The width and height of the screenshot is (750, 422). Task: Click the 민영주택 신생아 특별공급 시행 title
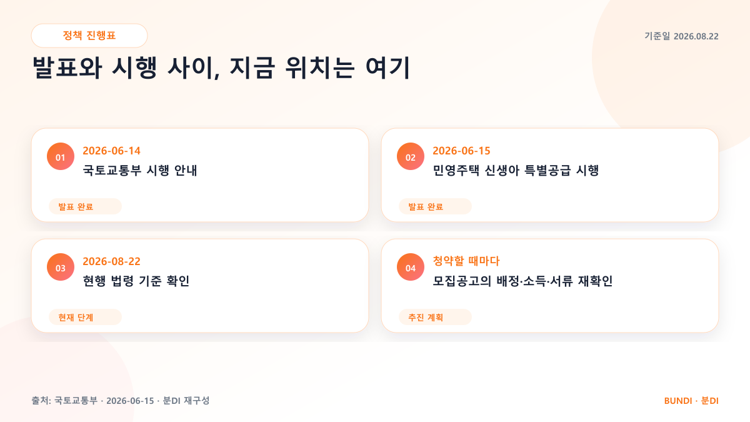[x=516, y=170]
